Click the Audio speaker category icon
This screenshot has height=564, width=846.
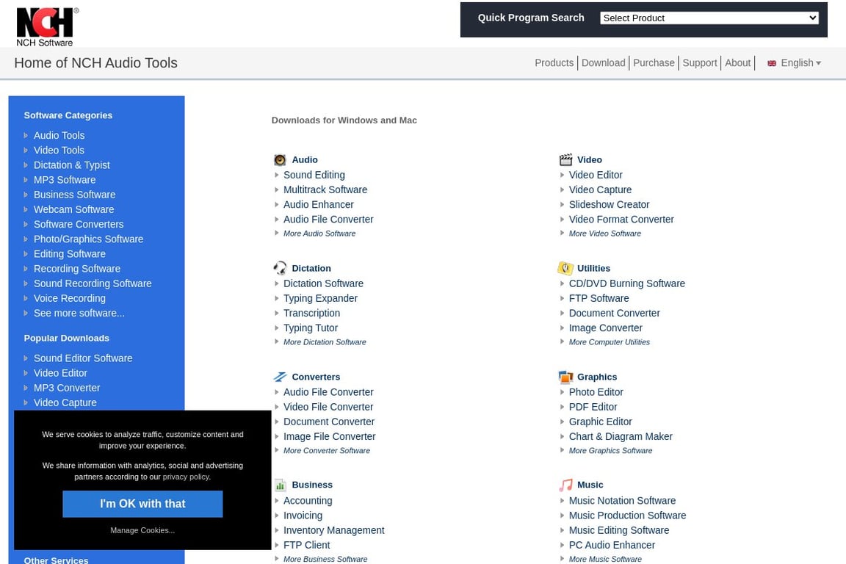280,160
